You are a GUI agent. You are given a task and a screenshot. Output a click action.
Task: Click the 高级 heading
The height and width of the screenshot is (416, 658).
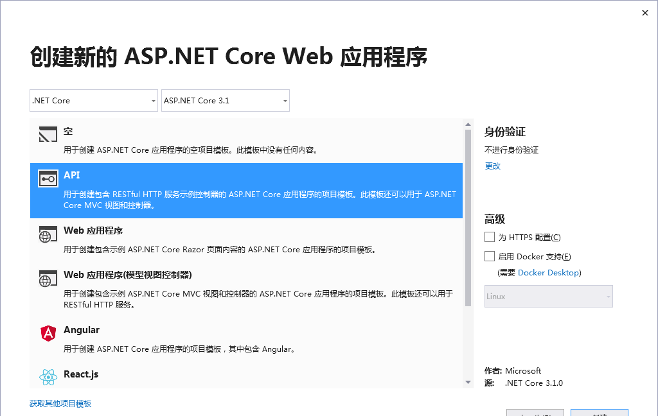[495, 219]
